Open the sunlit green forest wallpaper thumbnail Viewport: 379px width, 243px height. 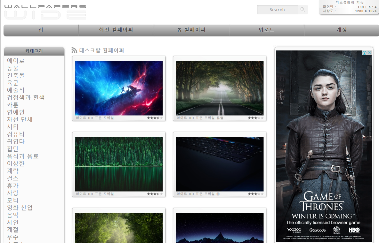(x=119, y=228)
